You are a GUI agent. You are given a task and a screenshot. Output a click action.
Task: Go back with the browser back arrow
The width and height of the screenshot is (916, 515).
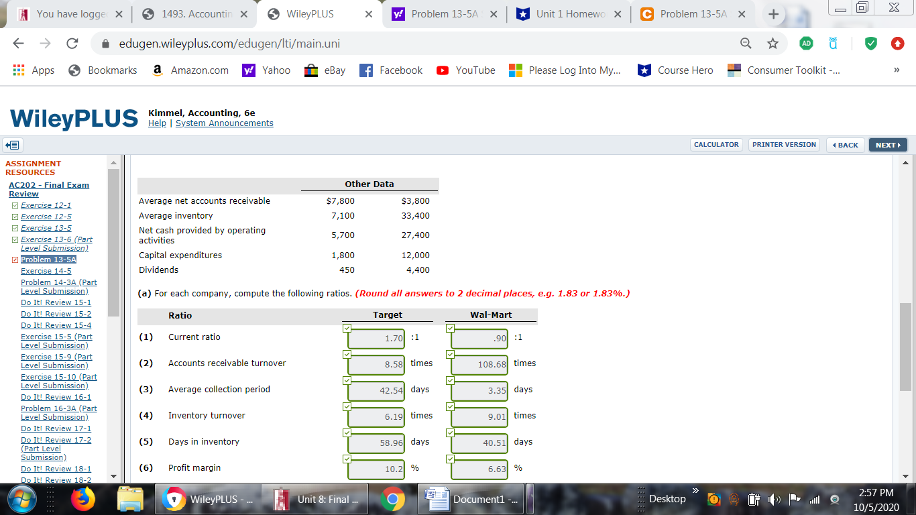[19, 44]
